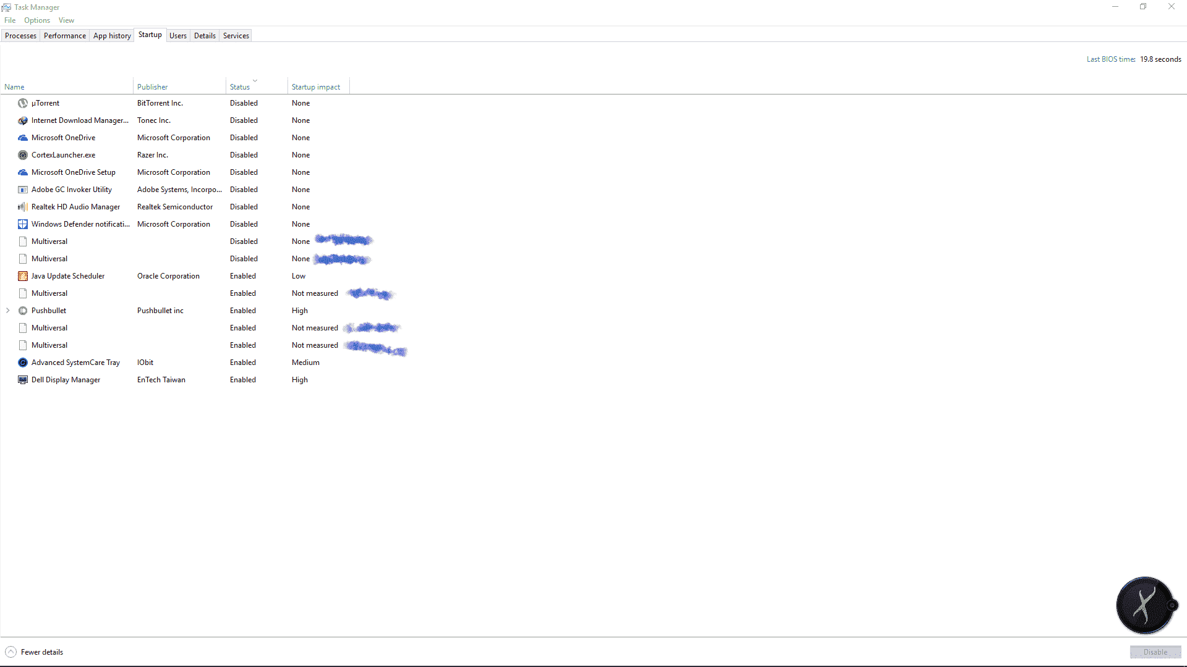
Task: Switch to the Users tab
Action: pos(178,36)
